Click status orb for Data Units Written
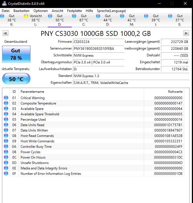 6,130
